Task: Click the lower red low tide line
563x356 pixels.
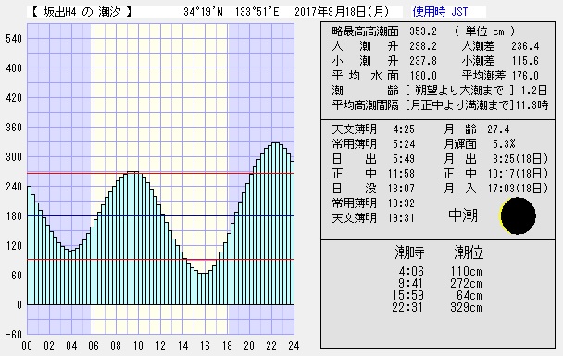Action: (160, 260)
